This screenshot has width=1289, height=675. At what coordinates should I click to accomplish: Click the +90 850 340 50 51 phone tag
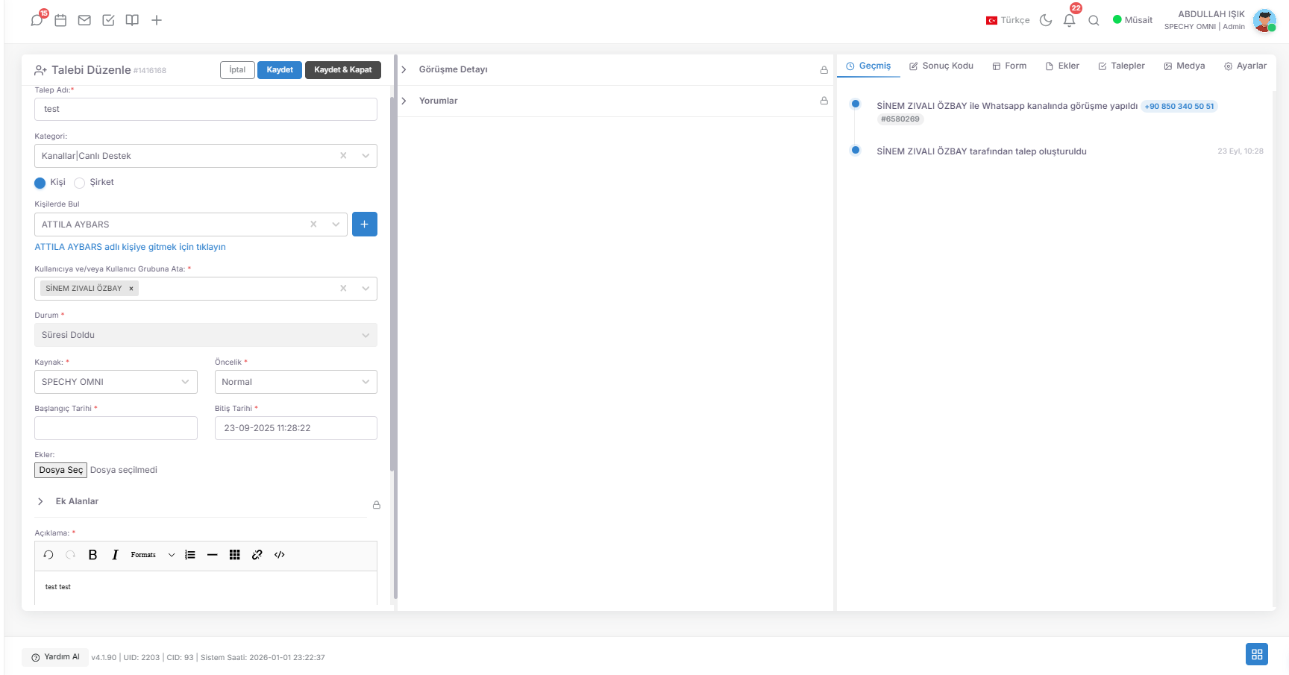(x=1179, y=107)
